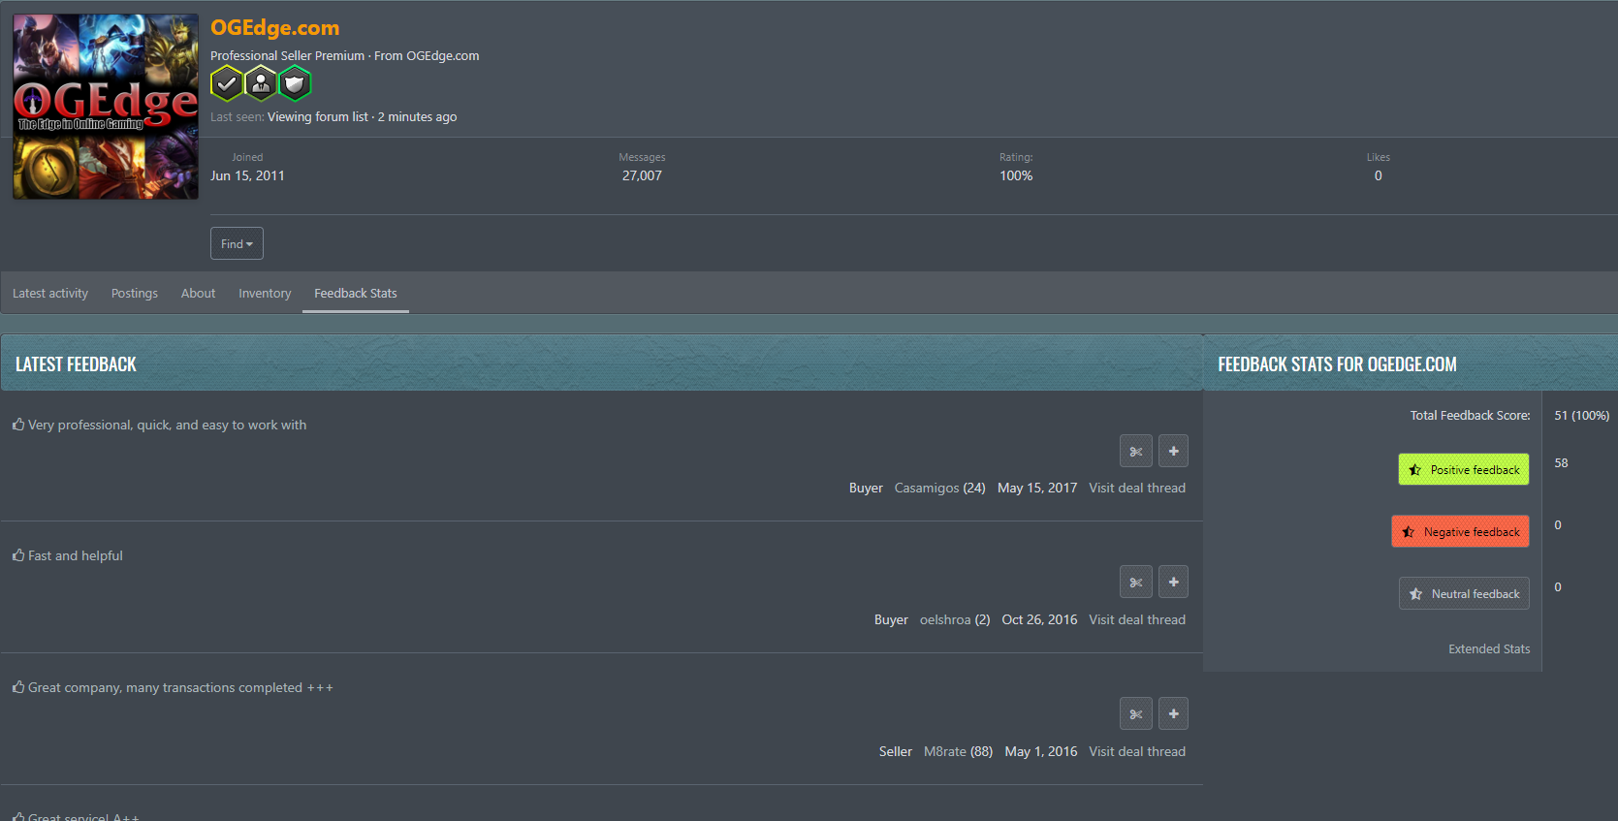Open the Find dropdown

click(x=237, y=243)
